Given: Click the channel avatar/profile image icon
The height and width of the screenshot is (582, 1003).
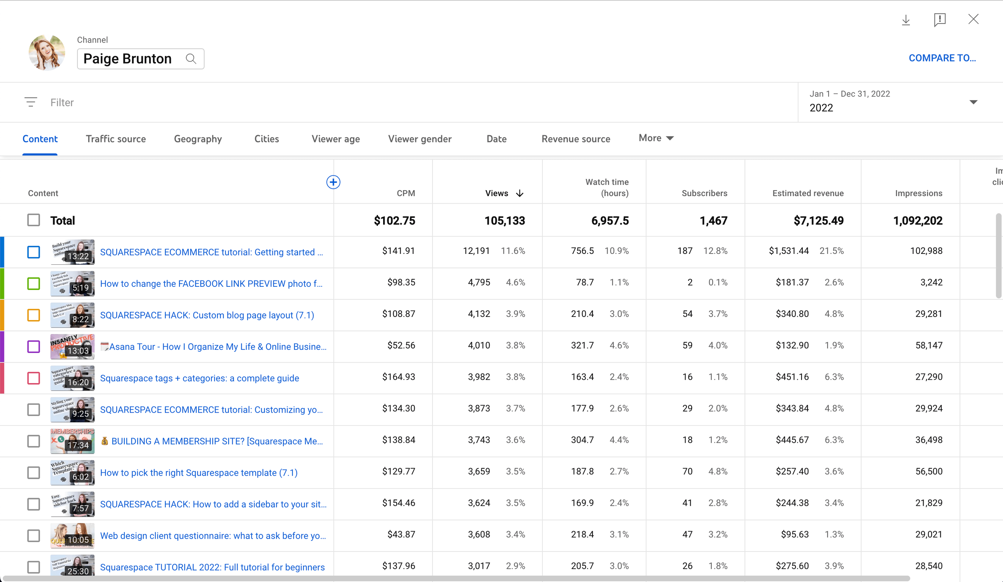Looking at the screenshot, I should (47, 53).
